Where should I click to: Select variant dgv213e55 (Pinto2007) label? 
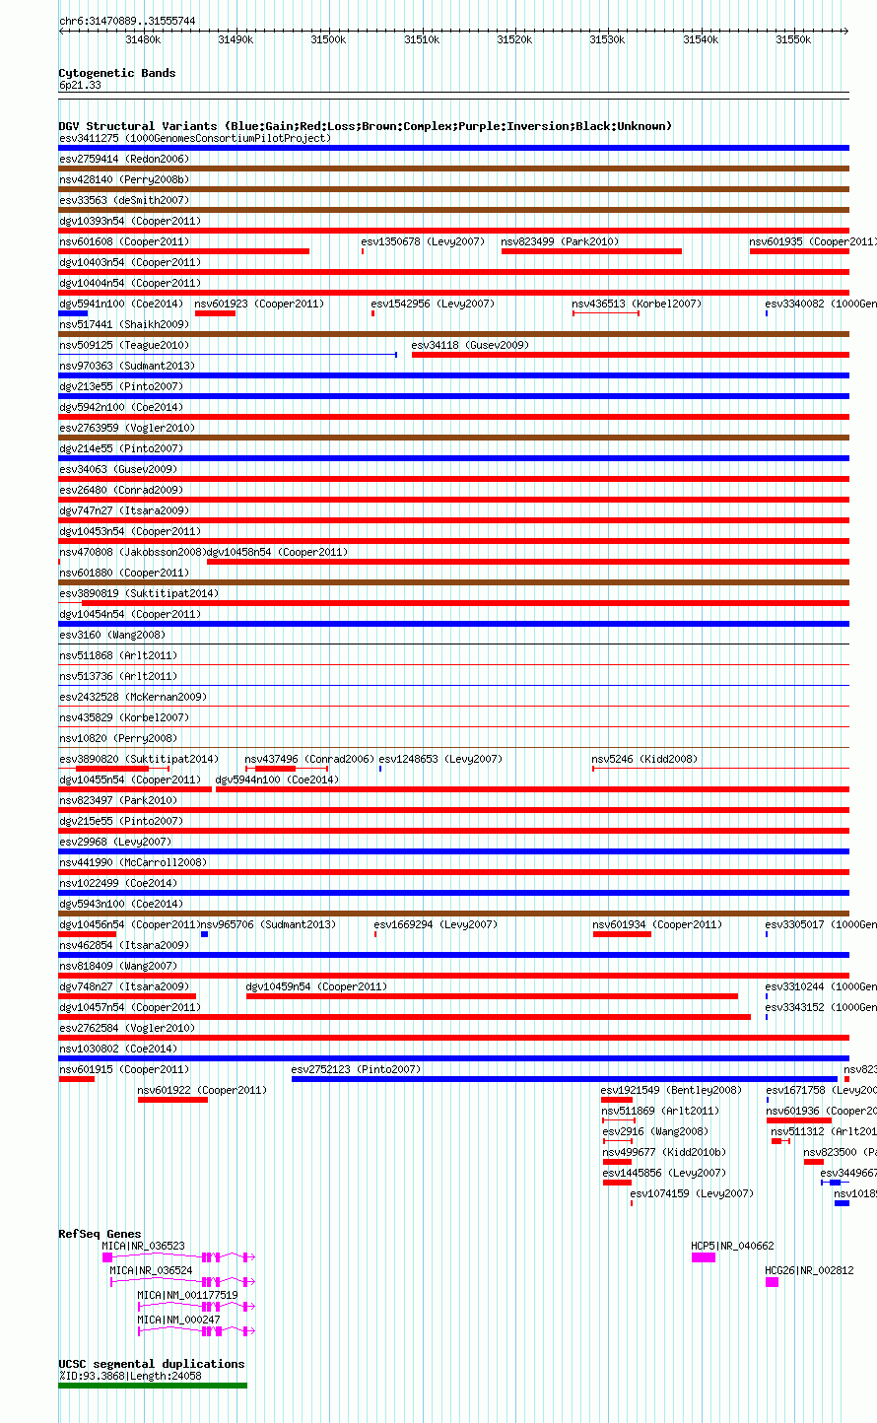[x=121, y=386]
